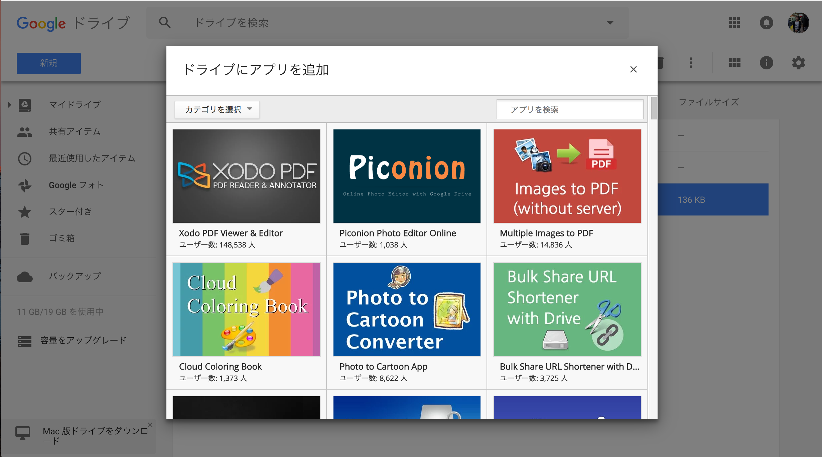Image resolution: width=822 pixels, height=457 pixels.
Task: Click the 新規 button
Action: [49, 63]
